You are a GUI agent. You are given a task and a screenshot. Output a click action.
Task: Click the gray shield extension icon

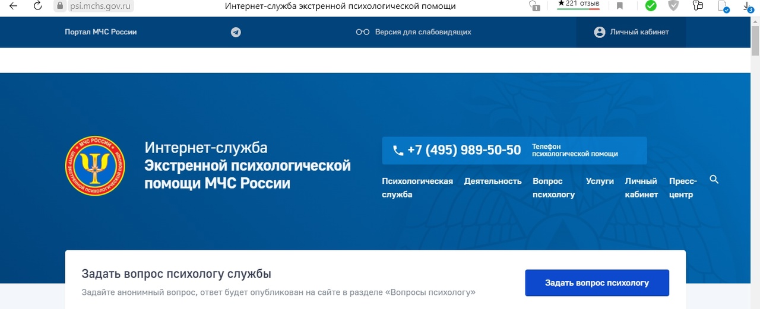(x=673, y=6)
